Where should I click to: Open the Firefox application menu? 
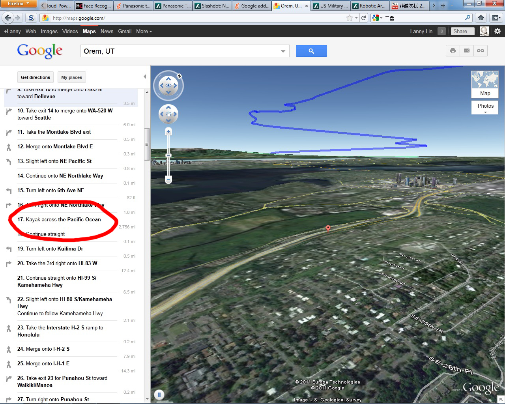coord(19,4)
